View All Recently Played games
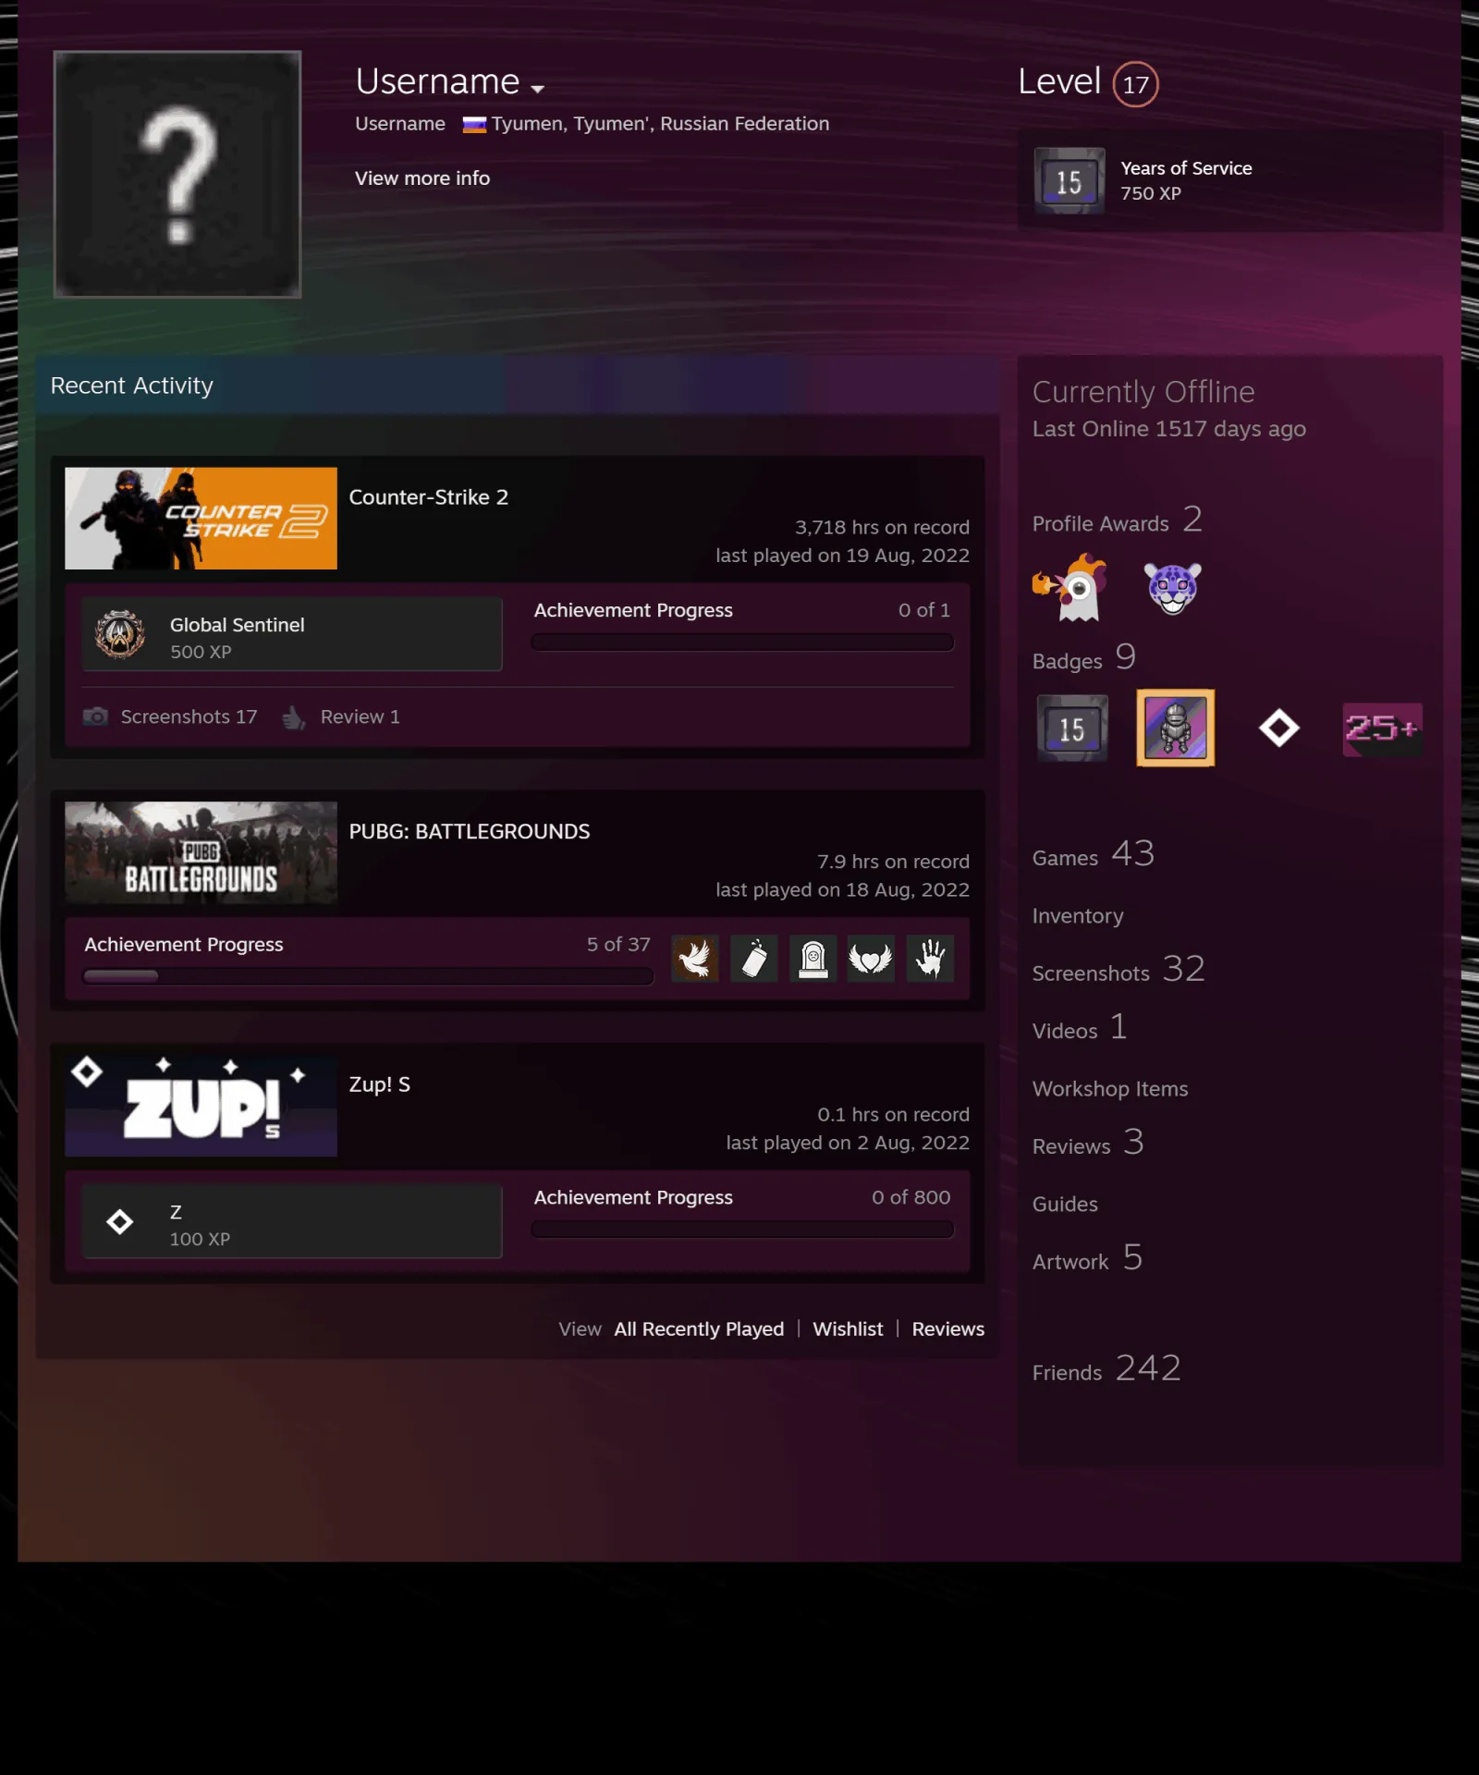1479x1775 pixels. point(699,1329)
